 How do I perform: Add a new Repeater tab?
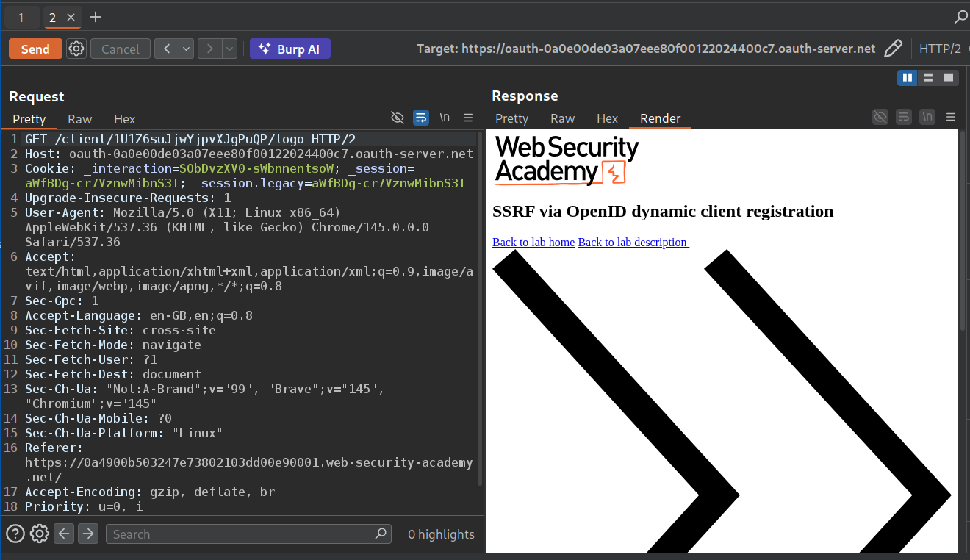point(96,17)
